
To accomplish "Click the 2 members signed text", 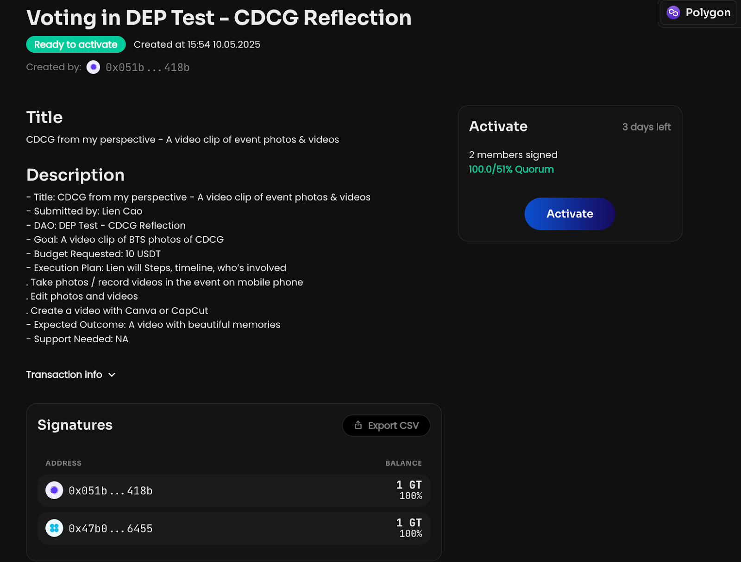I will [513, 155].
